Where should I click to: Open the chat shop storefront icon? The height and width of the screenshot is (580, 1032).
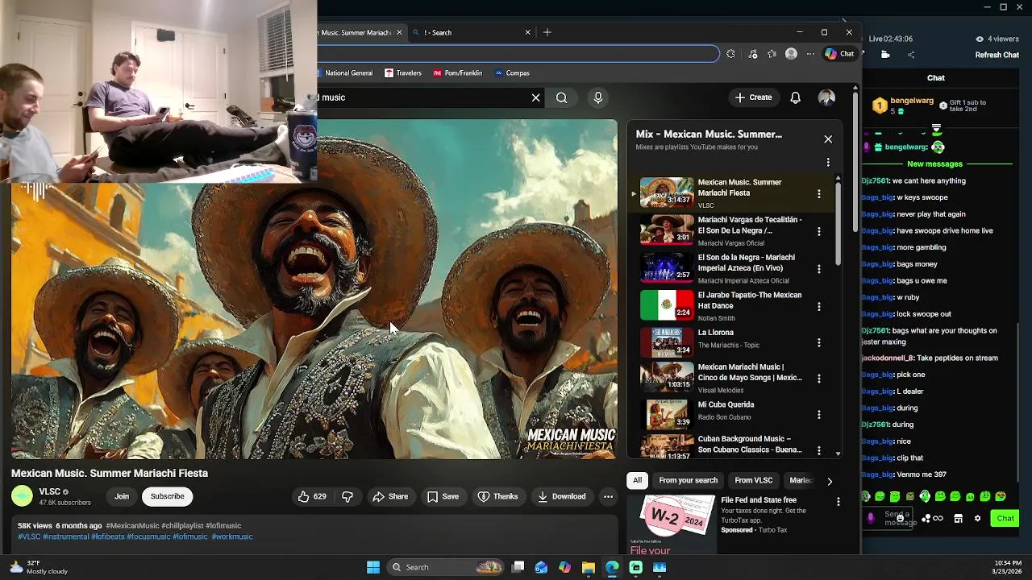(958, 519)
